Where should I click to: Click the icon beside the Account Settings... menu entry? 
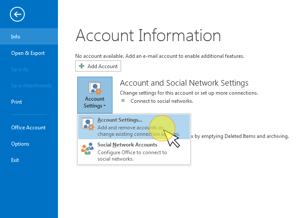click(88, 124)
